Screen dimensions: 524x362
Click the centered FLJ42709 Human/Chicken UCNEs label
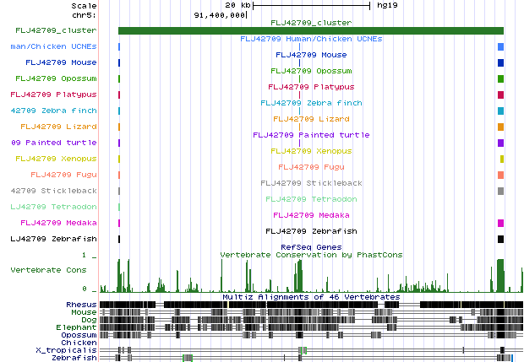[x=311, y=39]
